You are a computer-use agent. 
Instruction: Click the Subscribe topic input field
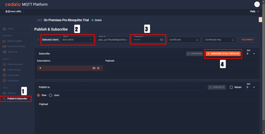tap(110, 54)
